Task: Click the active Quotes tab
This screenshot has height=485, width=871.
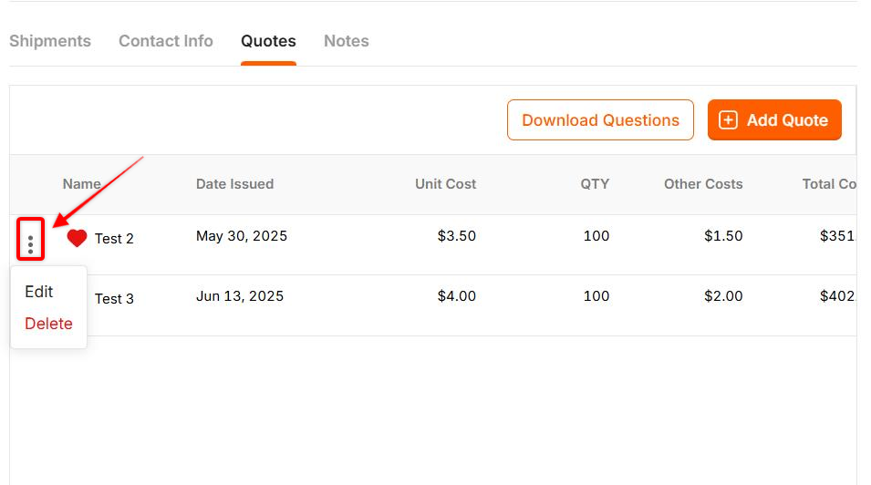Action: pyautogui.click(x=268, y=41)
